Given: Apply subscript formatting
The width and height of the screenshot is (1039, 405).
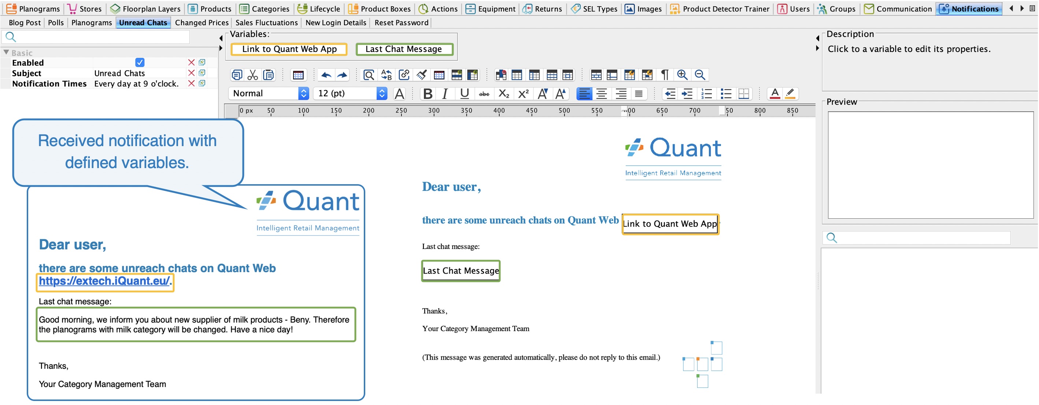Looking at the screenshot, I should tap(504, 94).
